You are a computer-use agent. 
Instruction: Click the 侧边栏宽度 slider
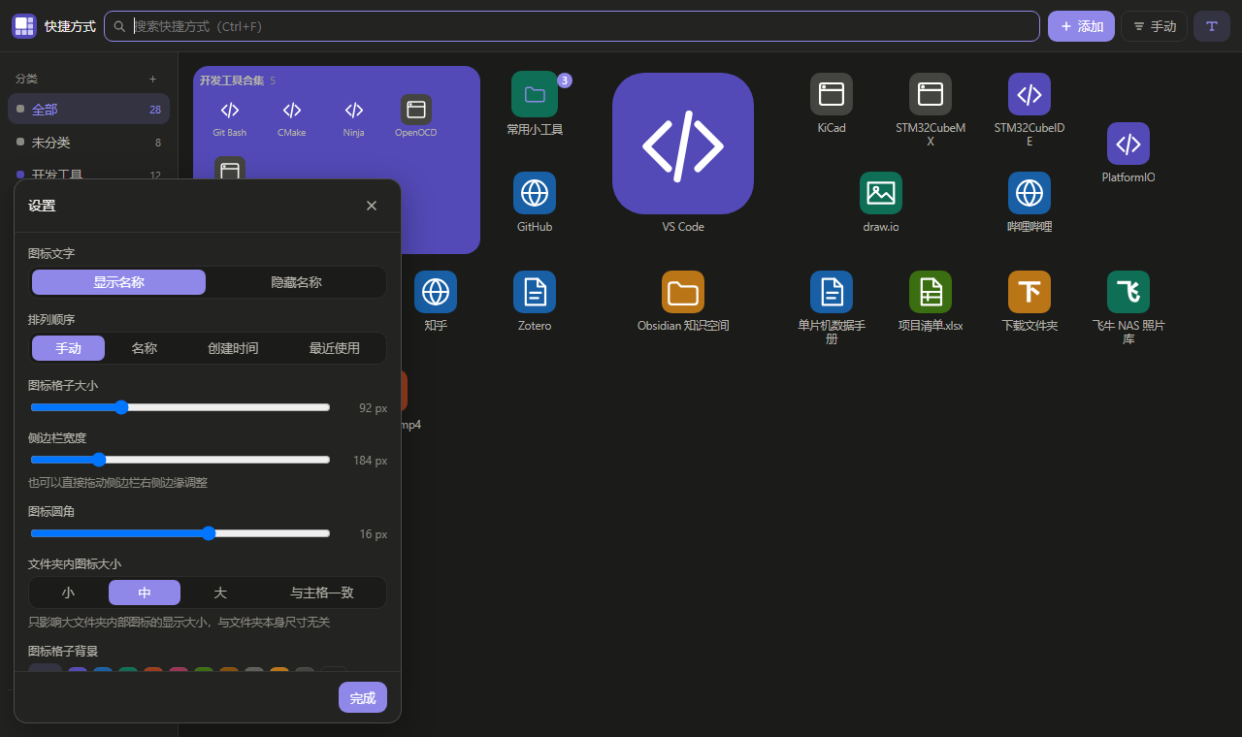click(x=180, y=460)
